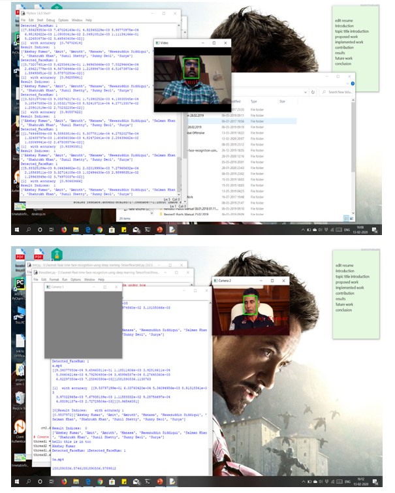Select 'conclusion' line in lower sticky note
The height and width of the screenshot is (493, 395).
343,310
